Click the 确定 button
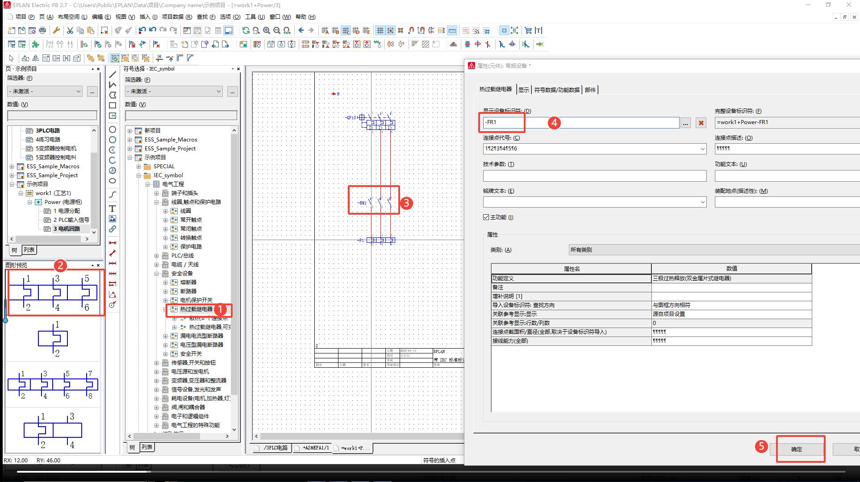The height and width of the screenshot is (482, 860). tap(797, 449)
